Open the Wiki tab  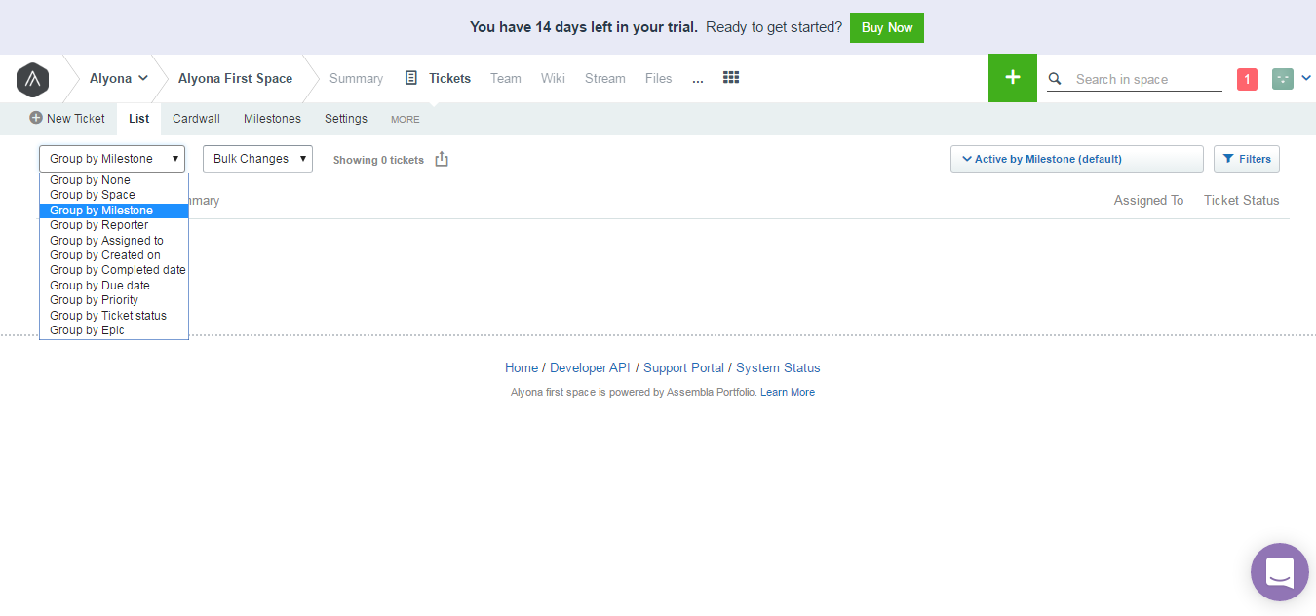pos(553,78)
